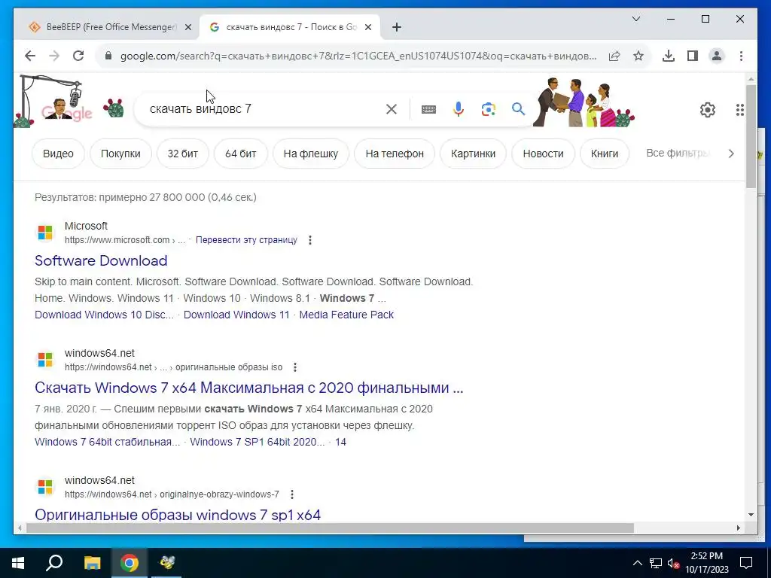Screen dimensions: 771x578
Task: Clear the Google search query
Action: (392, 109)
